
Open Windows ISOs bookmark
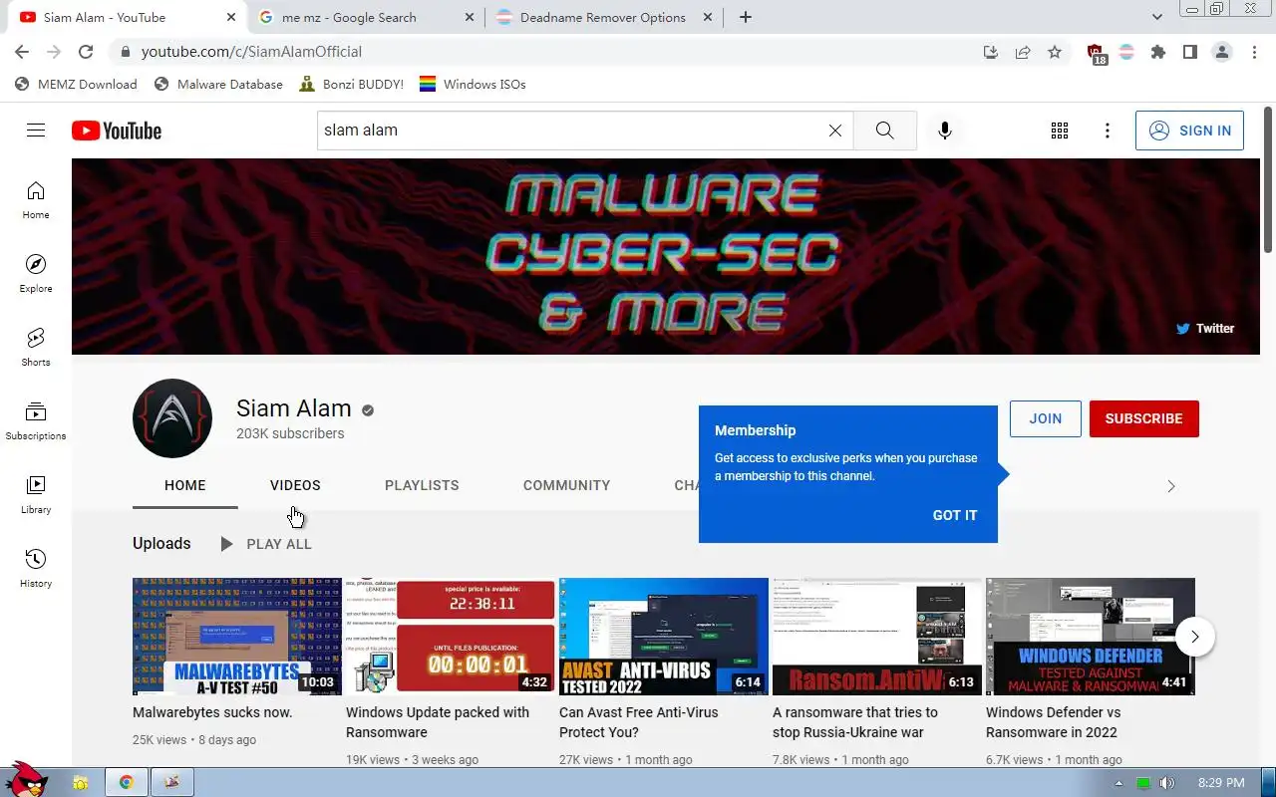pyautogui.click(x=473, y=85)
